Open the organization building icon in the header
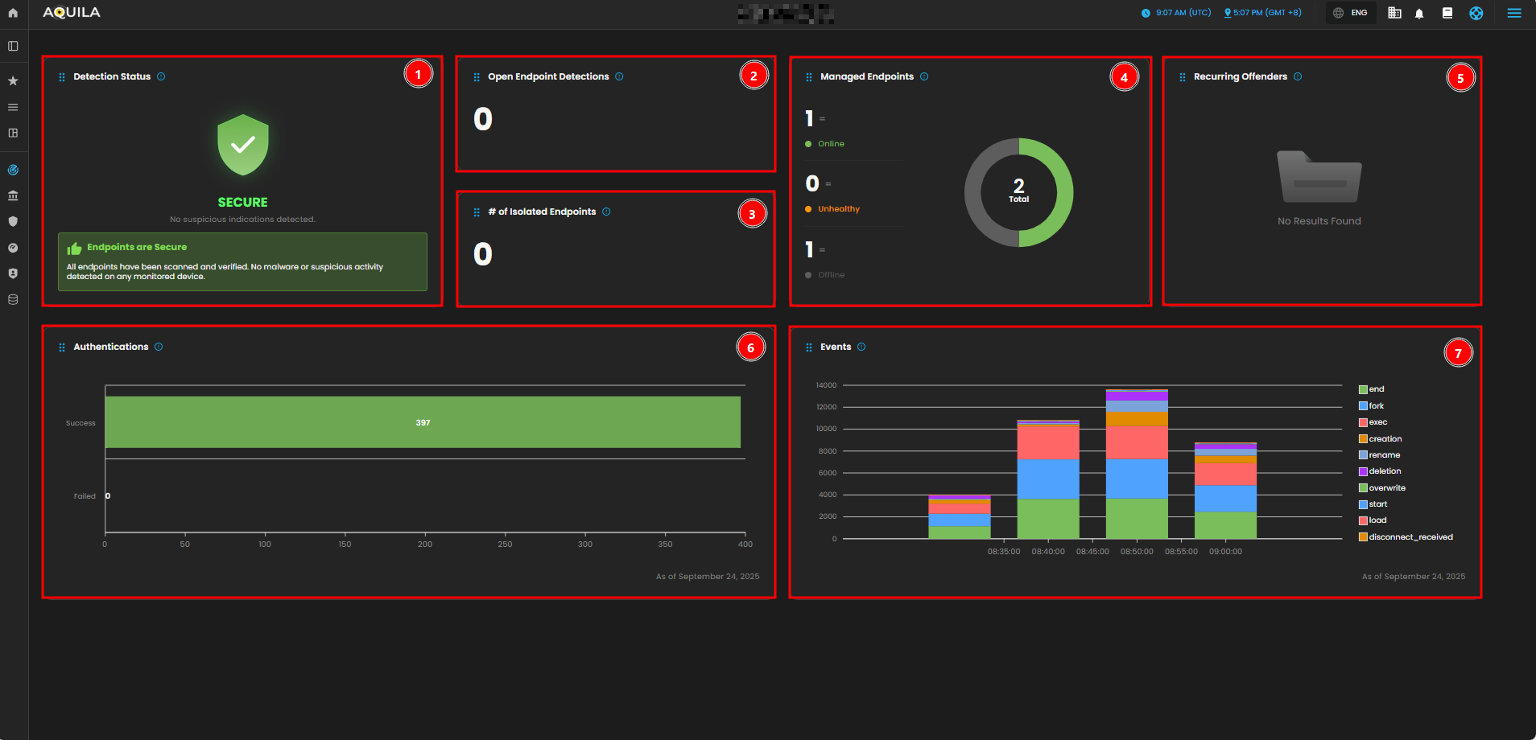Screen dimensions: 1536x740 click(x=1394, y=13)
